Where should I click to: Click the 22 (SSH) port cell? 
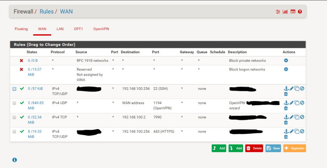click(x=160, y=89)
